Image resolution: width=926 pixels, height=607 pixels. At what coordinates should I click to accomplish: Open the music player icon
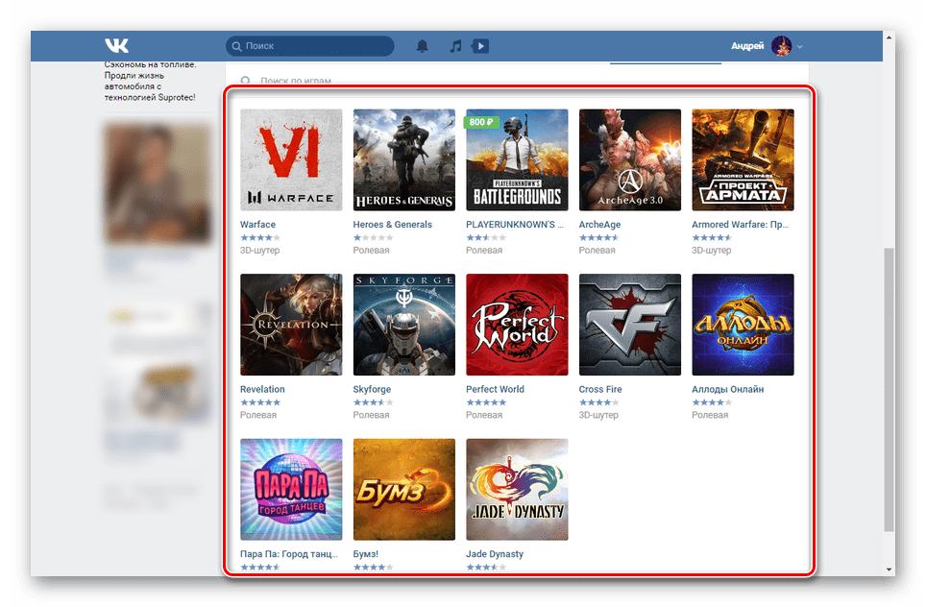coord(455,46)
